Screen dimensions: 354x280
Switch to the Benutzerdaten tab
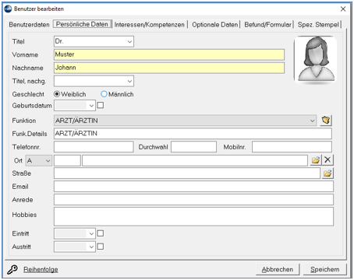click(29, 25)
